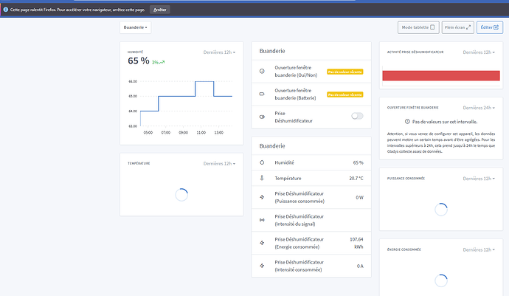The width and height of the screenshot is (509, 296).
Task: Click the red déshumidificateur activity bar
Action: click(x=441, y=76)
